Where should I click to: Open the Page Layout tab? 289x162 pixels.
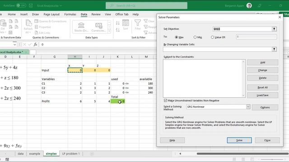pyautogui.click(x=51, y=14)
